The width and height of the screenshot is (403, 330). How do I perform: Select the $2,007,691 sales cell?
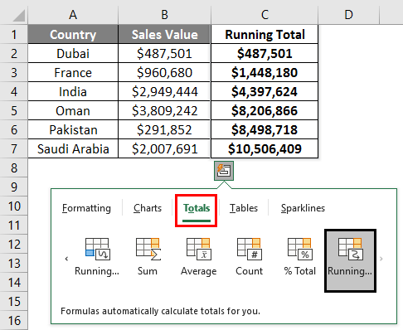click(164, 148)
